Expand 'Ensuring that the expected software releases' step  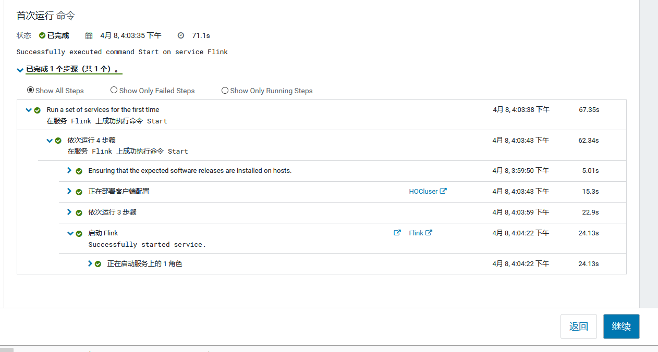69,170
